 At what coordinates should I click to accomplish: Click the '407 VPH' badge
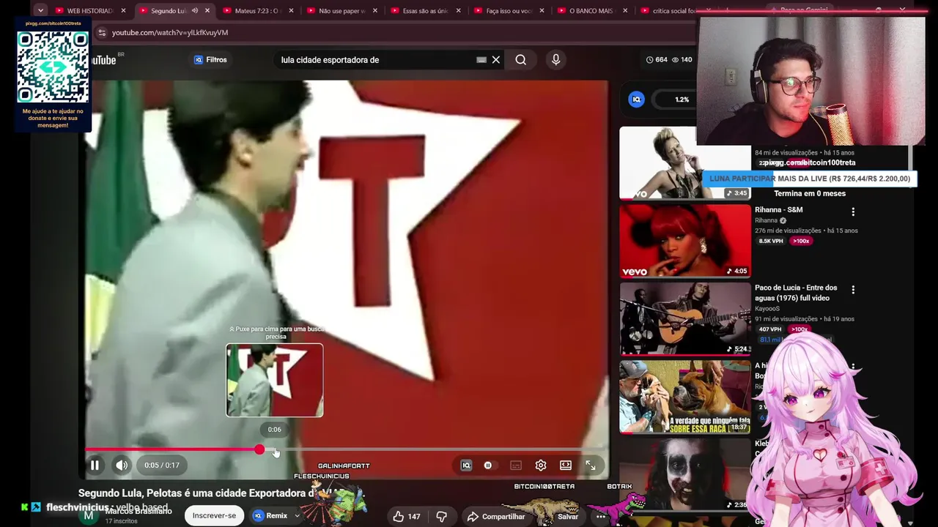(x=770, y=329)
